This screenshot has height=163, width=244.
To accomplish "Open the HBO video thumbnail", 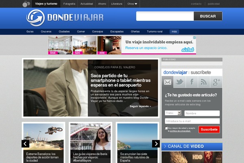I will tap(192, 157).
